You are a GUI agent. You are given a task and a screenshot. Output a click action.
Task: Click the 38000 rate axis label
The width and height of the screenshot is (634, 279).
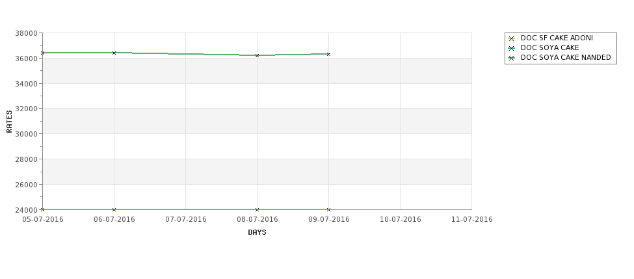coord(26,33)
